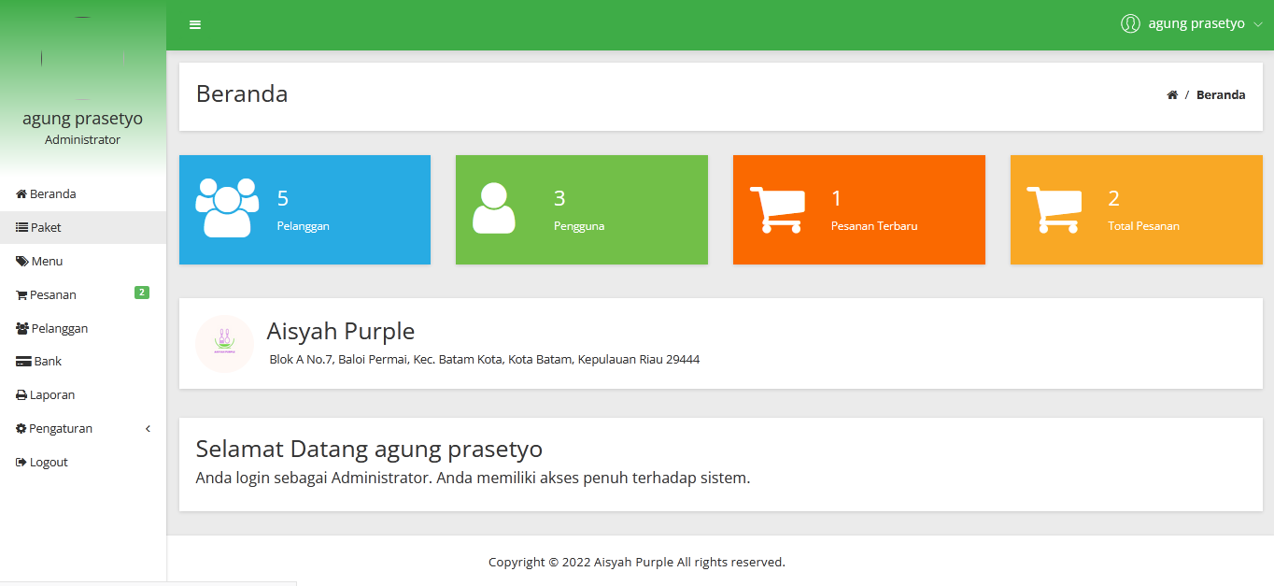Click the Logout icon in the sidebar

(x=20, y=462)
